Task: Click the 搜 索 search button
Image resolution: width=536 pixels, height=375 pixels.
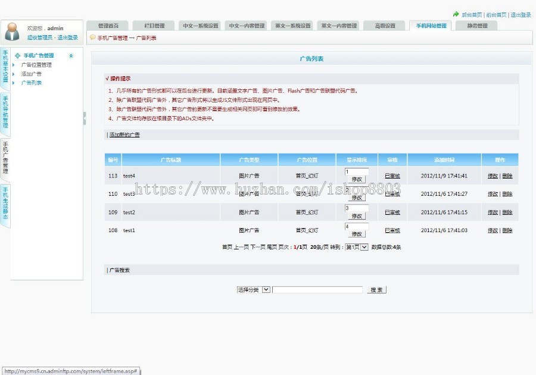Action: pyautogui.click(x=376, y=290)
